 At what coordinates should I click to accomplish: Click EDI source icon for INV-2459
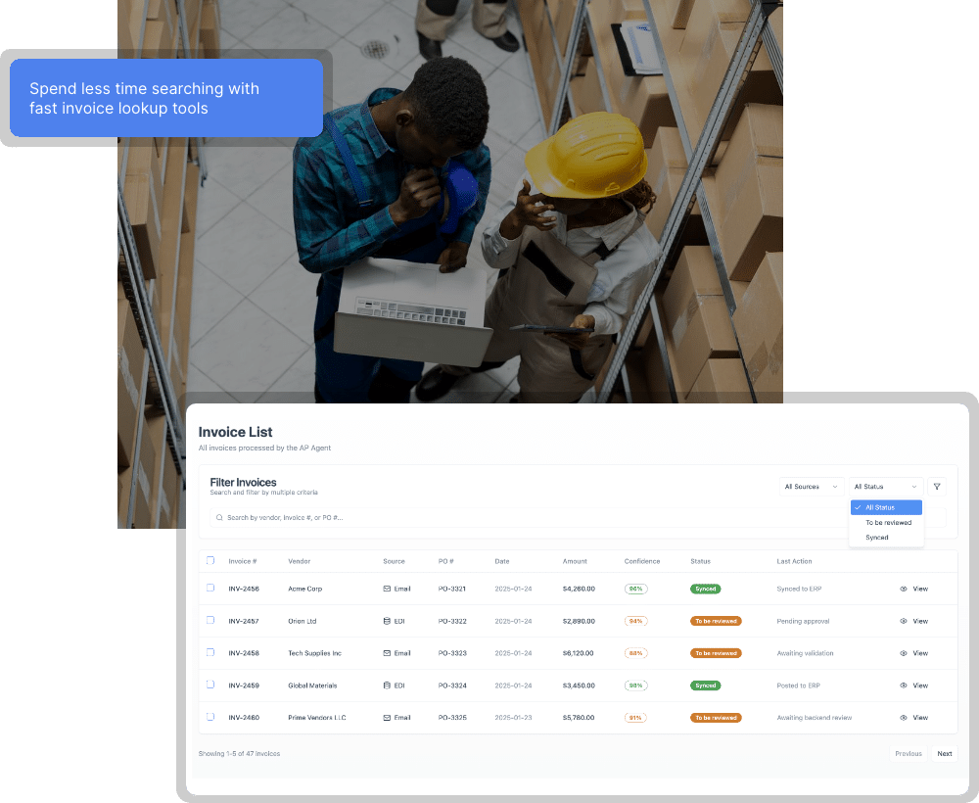[x=387, y=685]
